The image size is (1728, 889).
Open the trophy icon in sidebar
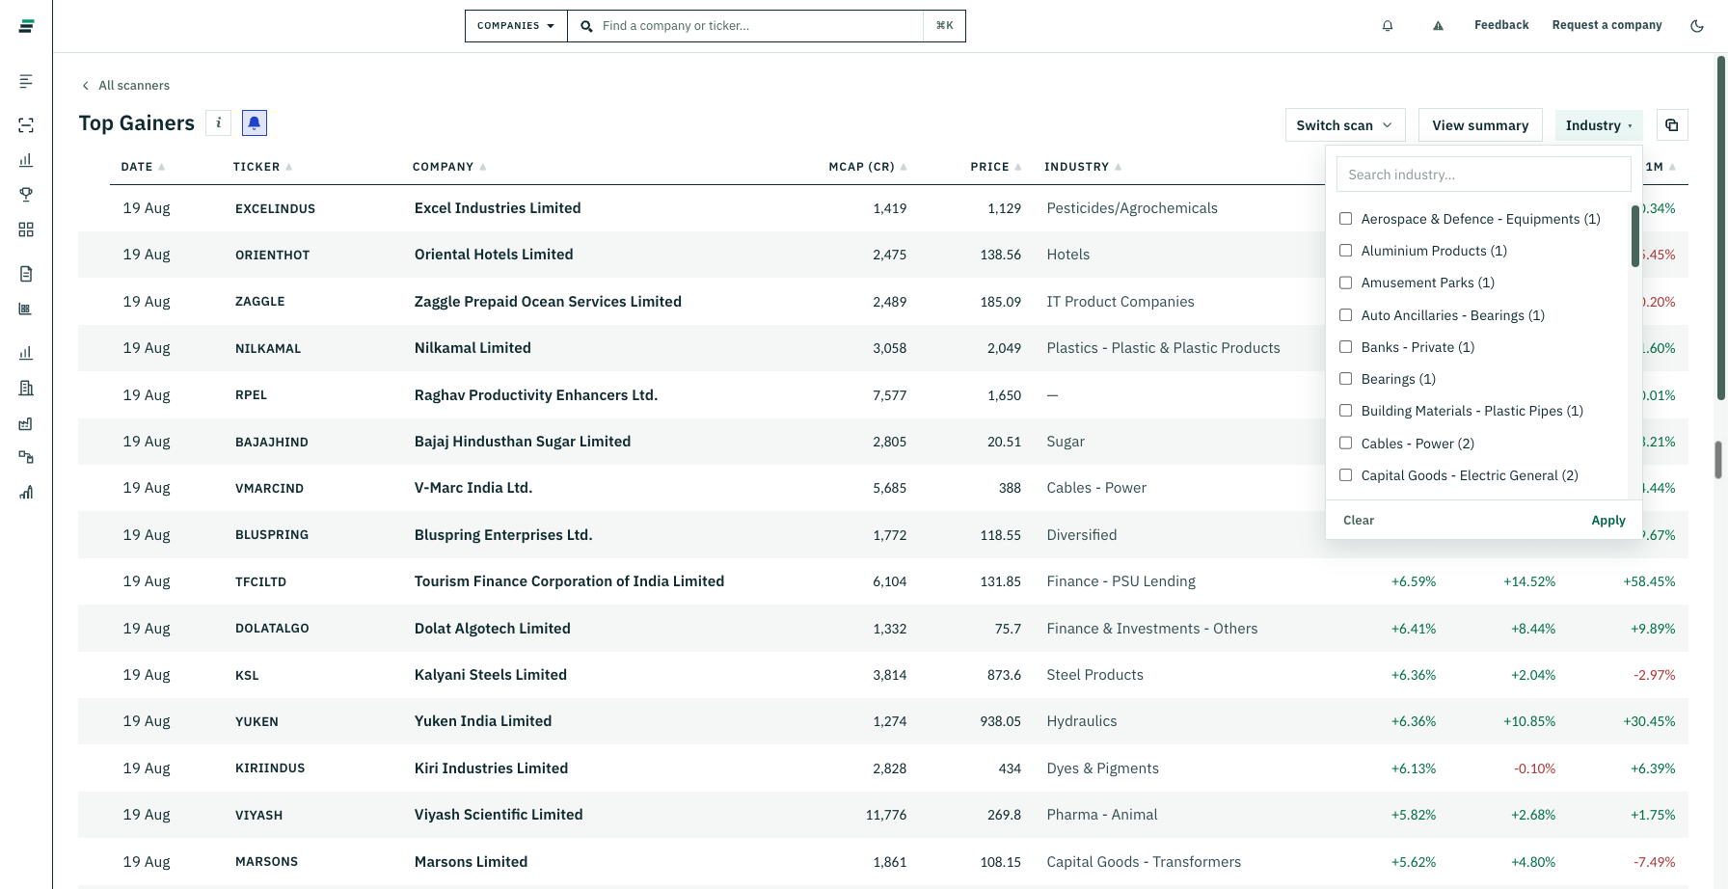[26, 194]
